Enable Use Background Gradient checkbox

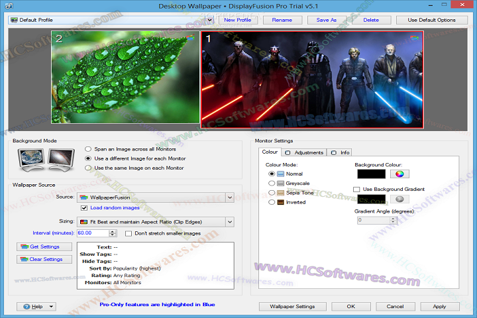click(x=356, y=189)
